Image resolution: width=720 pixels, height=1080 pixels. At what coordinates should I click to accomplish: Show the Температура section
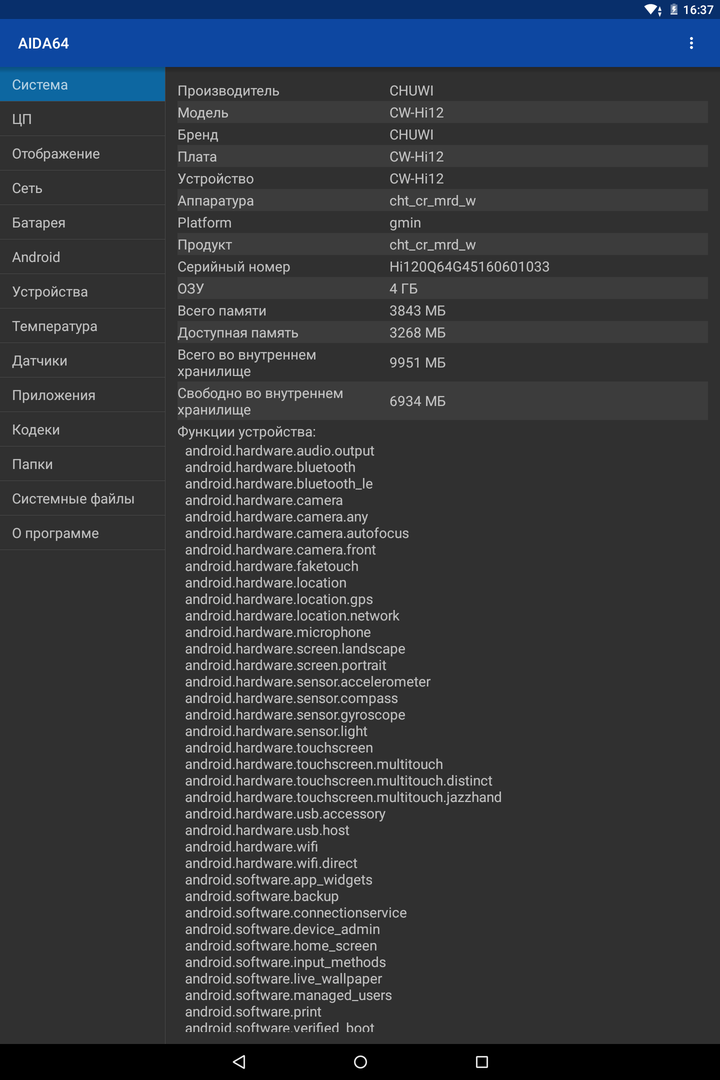coord(82,326)
